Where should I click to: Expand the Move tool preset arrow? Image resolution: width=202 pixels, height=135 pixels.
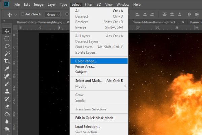15,15
